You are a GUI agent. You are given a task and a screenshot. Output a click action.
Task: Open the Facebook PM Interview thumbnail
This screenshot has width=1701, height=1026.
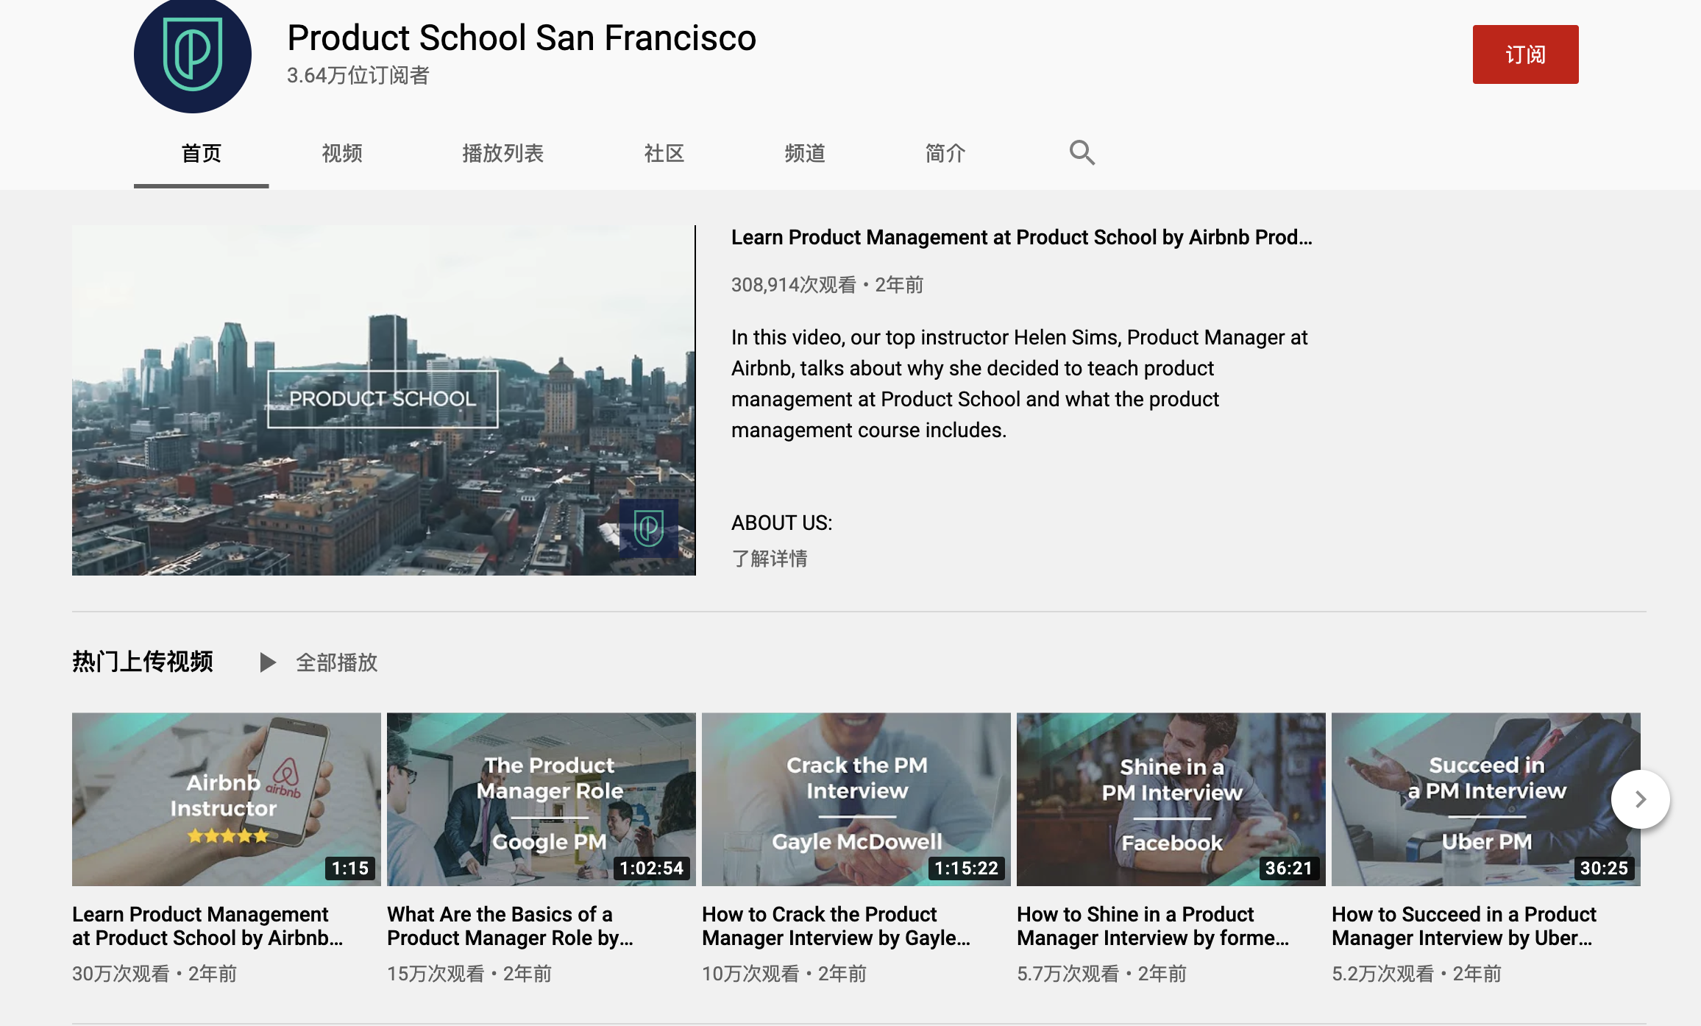1171,799
